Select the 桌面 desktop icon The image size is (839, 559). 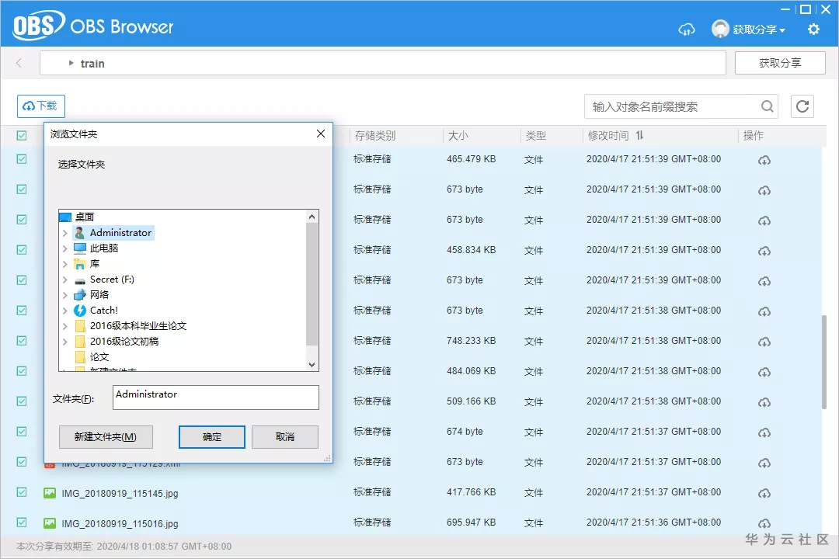coord(64,217)
